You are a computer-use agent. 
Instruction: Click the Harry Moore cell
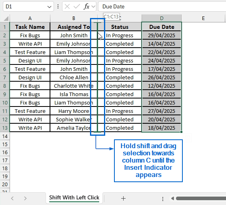pos(74,111)
